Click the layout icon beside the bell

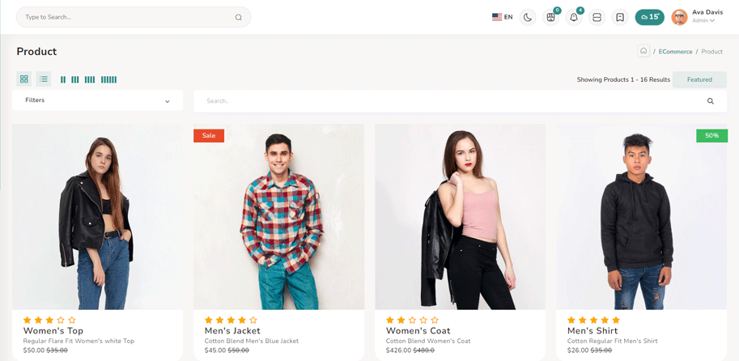(597, 17)
